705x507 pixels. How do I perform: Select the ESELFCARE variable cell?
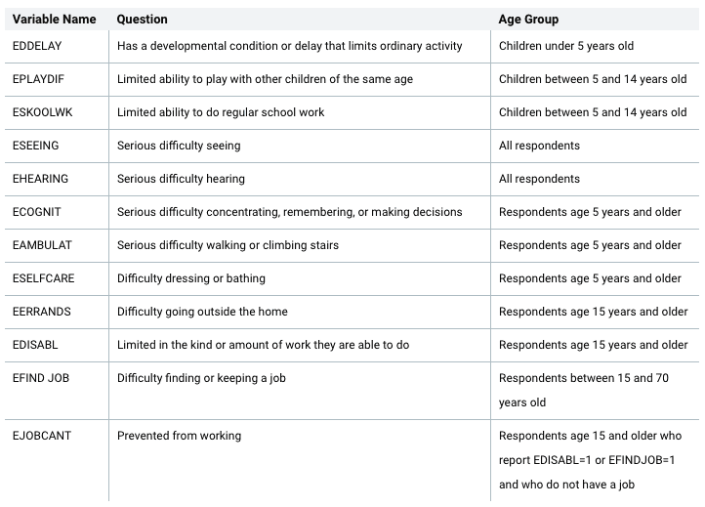click(x=44, y=278)
